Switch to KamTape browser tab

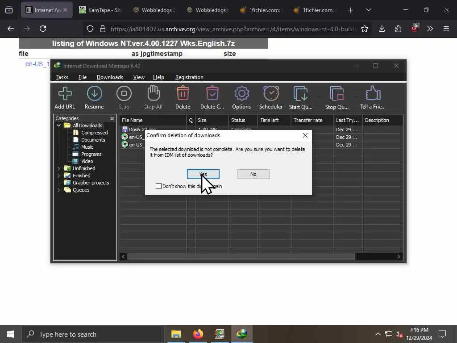pyautogui.click(x=100, y=10)
